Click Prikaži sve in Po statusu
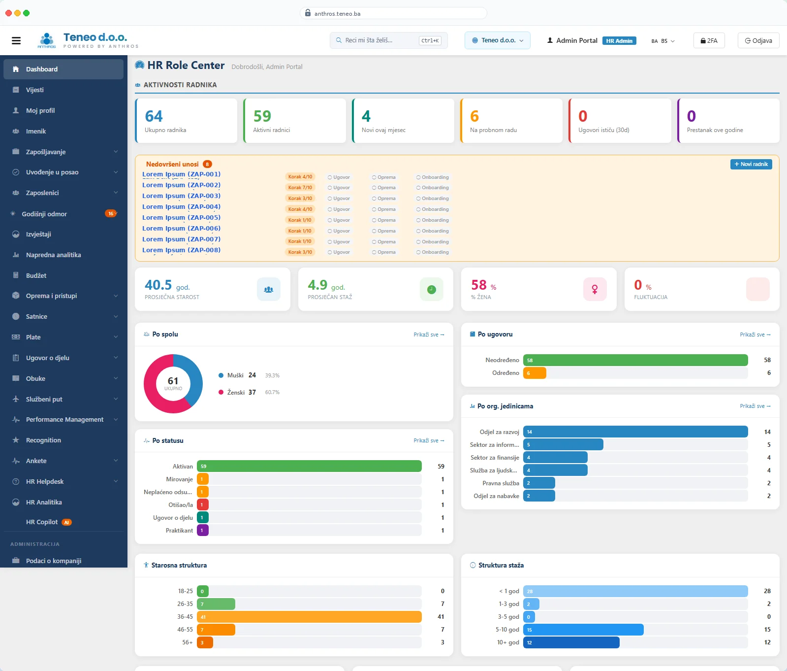This screenshot has width=787, height=671. [x=429, y=440]
